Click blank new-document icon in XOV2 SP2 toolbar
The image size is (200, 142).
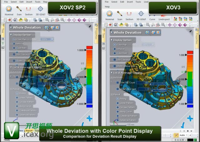[5, 20]
